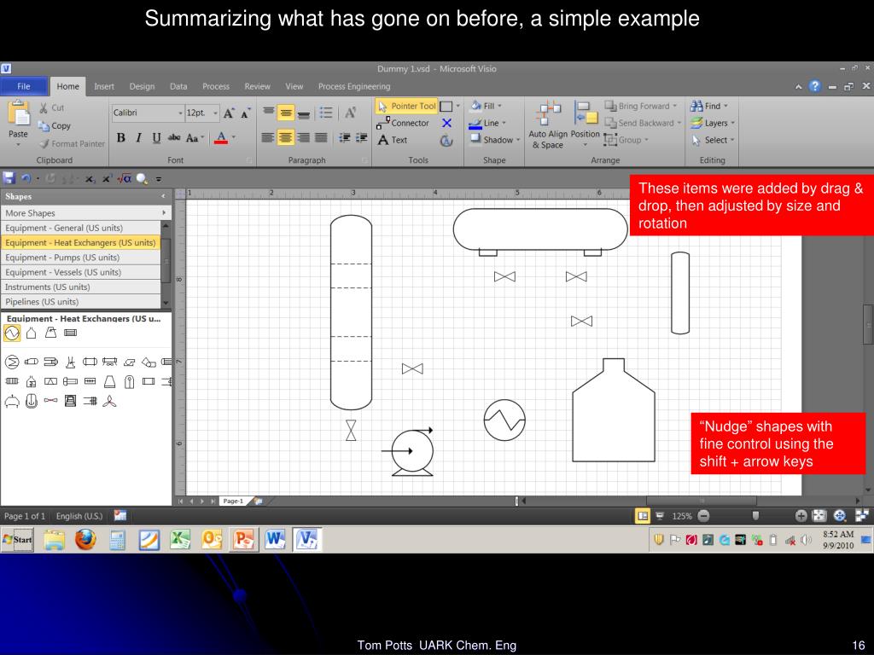Toggle align text right
Screen dimensions: 874x655
303,137
